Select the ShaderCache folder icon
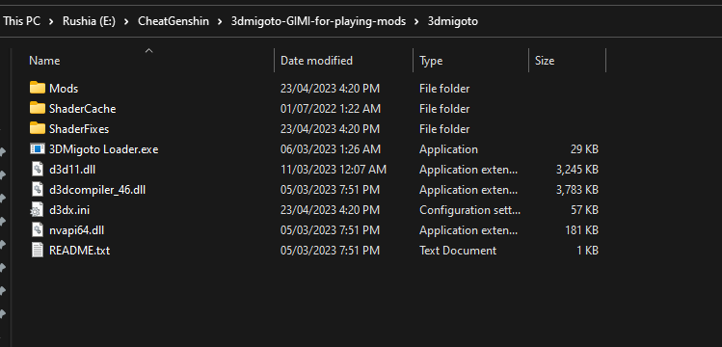 [x=38, y=108]
